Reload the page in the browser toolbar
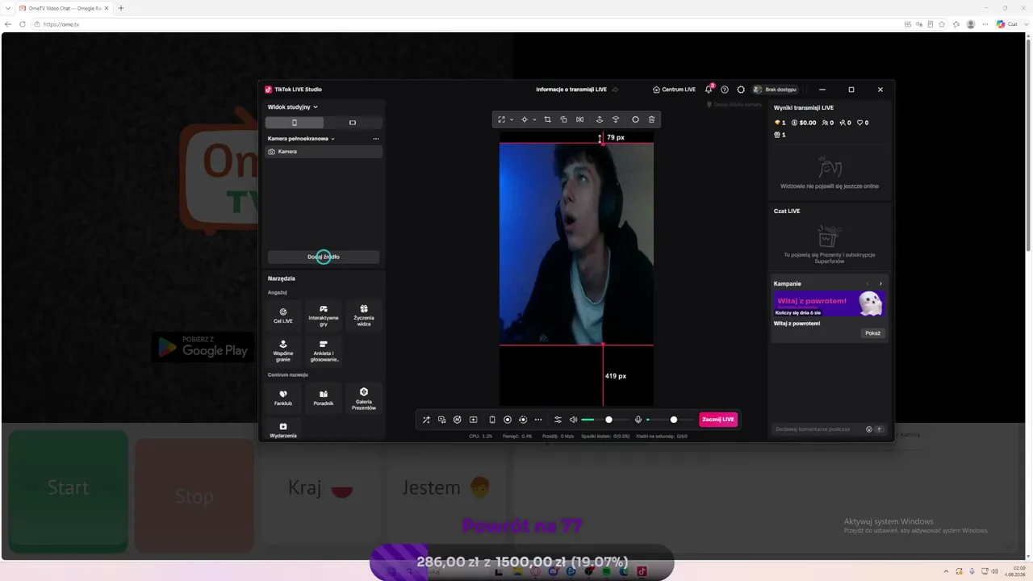This screenshot has width=1033, height=581. [x=22, y=24]
